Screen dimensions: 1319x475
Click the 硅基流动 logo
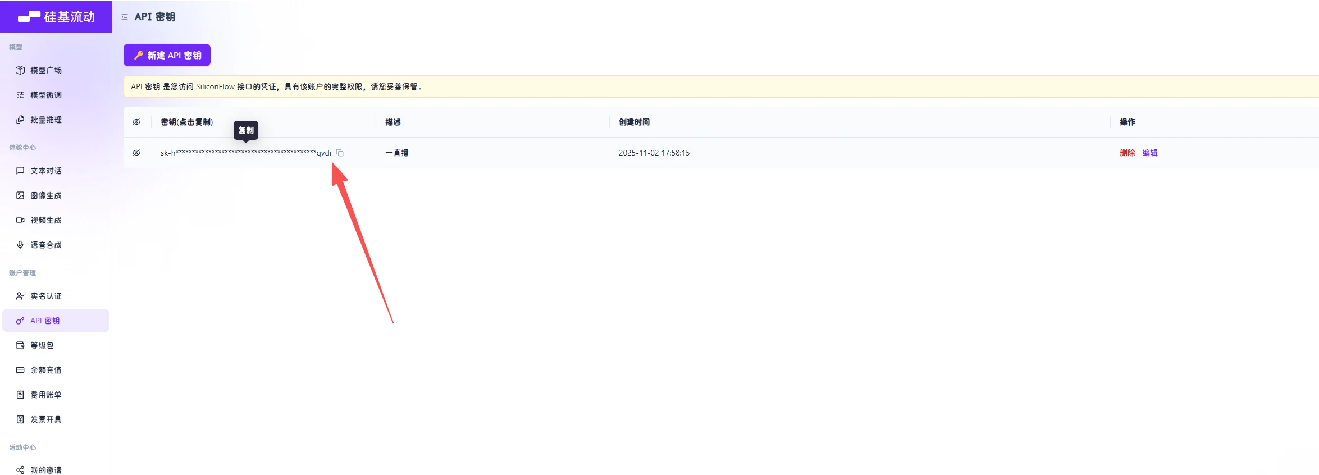(56, 17)
